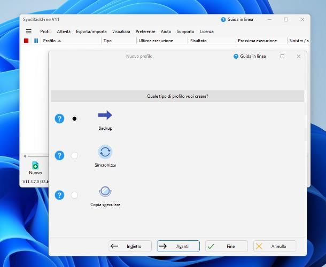
Task: Click the Sinistra column header
Action: tap(299, 41)
